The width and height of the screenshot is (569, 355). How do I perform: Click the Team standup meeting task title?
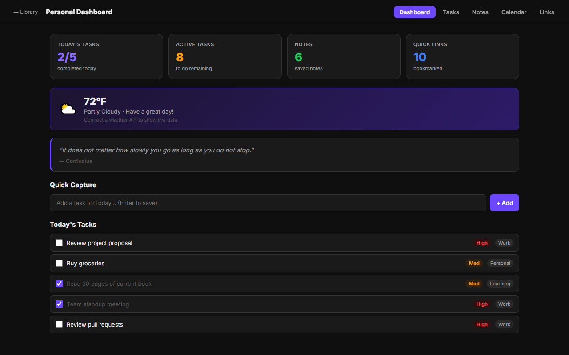98,304
